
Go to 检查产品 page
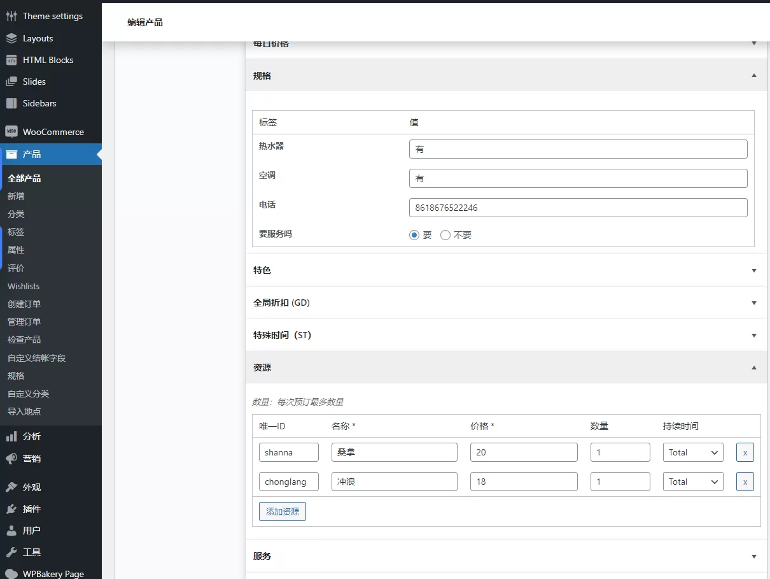(x=24, y=340)
